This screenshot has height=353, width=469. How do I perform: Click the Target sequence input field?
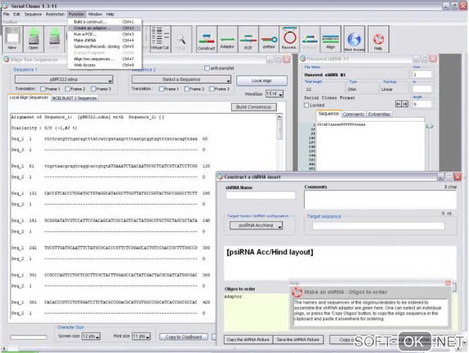(x=378, y=226)
